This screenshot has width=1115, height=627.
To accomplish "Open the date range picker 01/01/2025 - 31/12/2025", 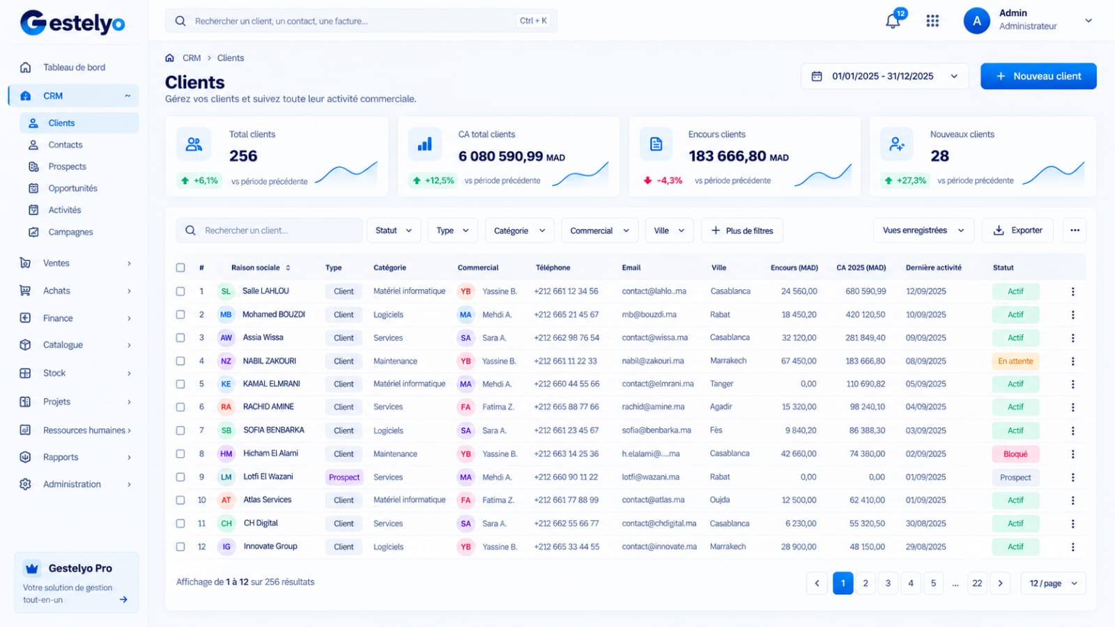I will 885,76.
